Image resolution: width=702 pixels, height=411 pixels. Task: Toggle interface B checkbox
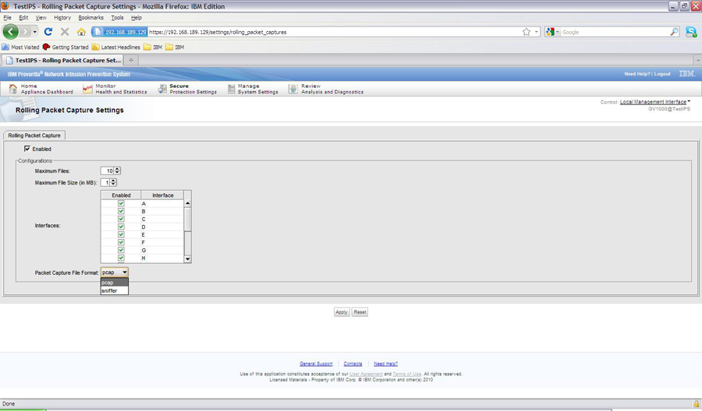coord(121,211)
